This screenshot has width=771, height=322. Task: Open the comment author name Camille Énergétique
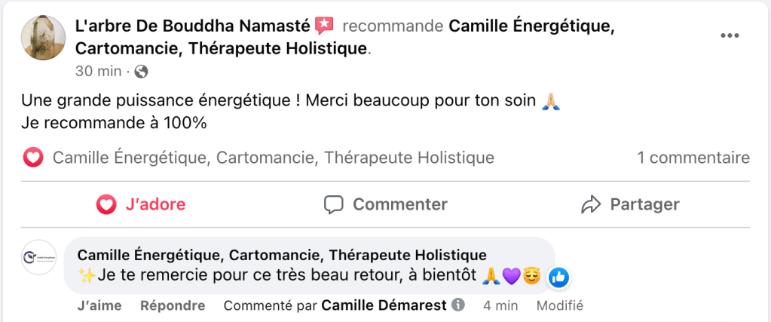[282, 254]
